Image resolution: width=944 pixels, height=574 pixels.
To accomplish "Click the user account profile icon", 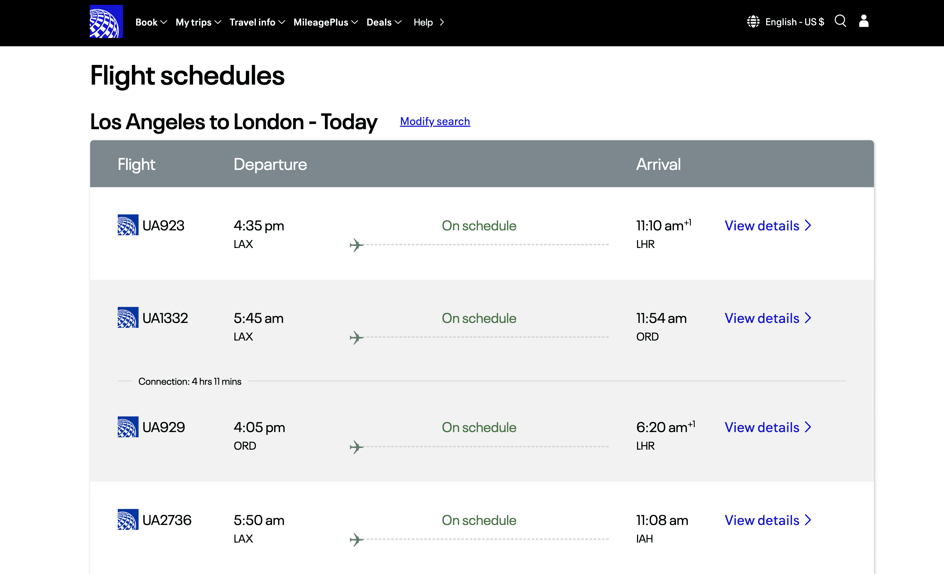I will click(x=864, y=21).
